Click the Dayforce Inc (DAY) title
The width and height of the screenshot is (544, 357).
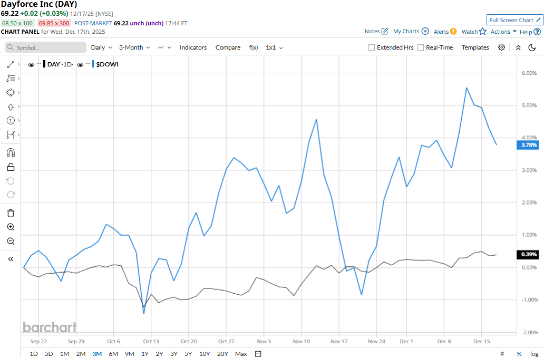[39, 5]
